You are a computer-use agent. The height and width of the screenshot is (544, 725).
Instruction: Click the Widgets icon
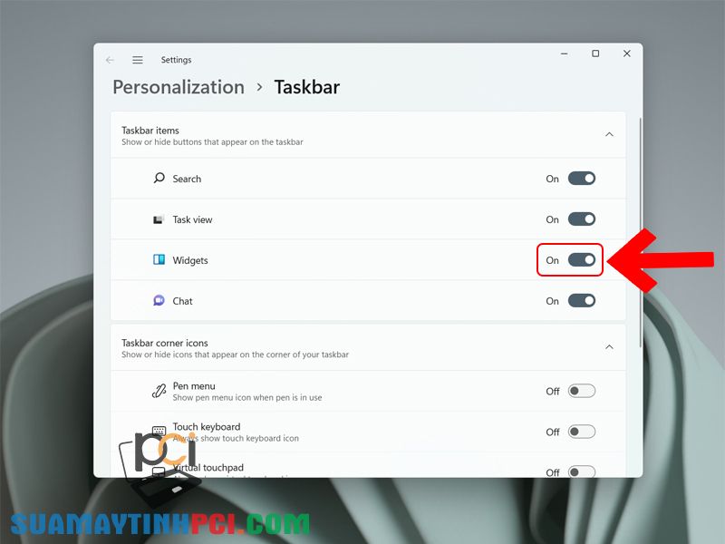click(159, 259)
